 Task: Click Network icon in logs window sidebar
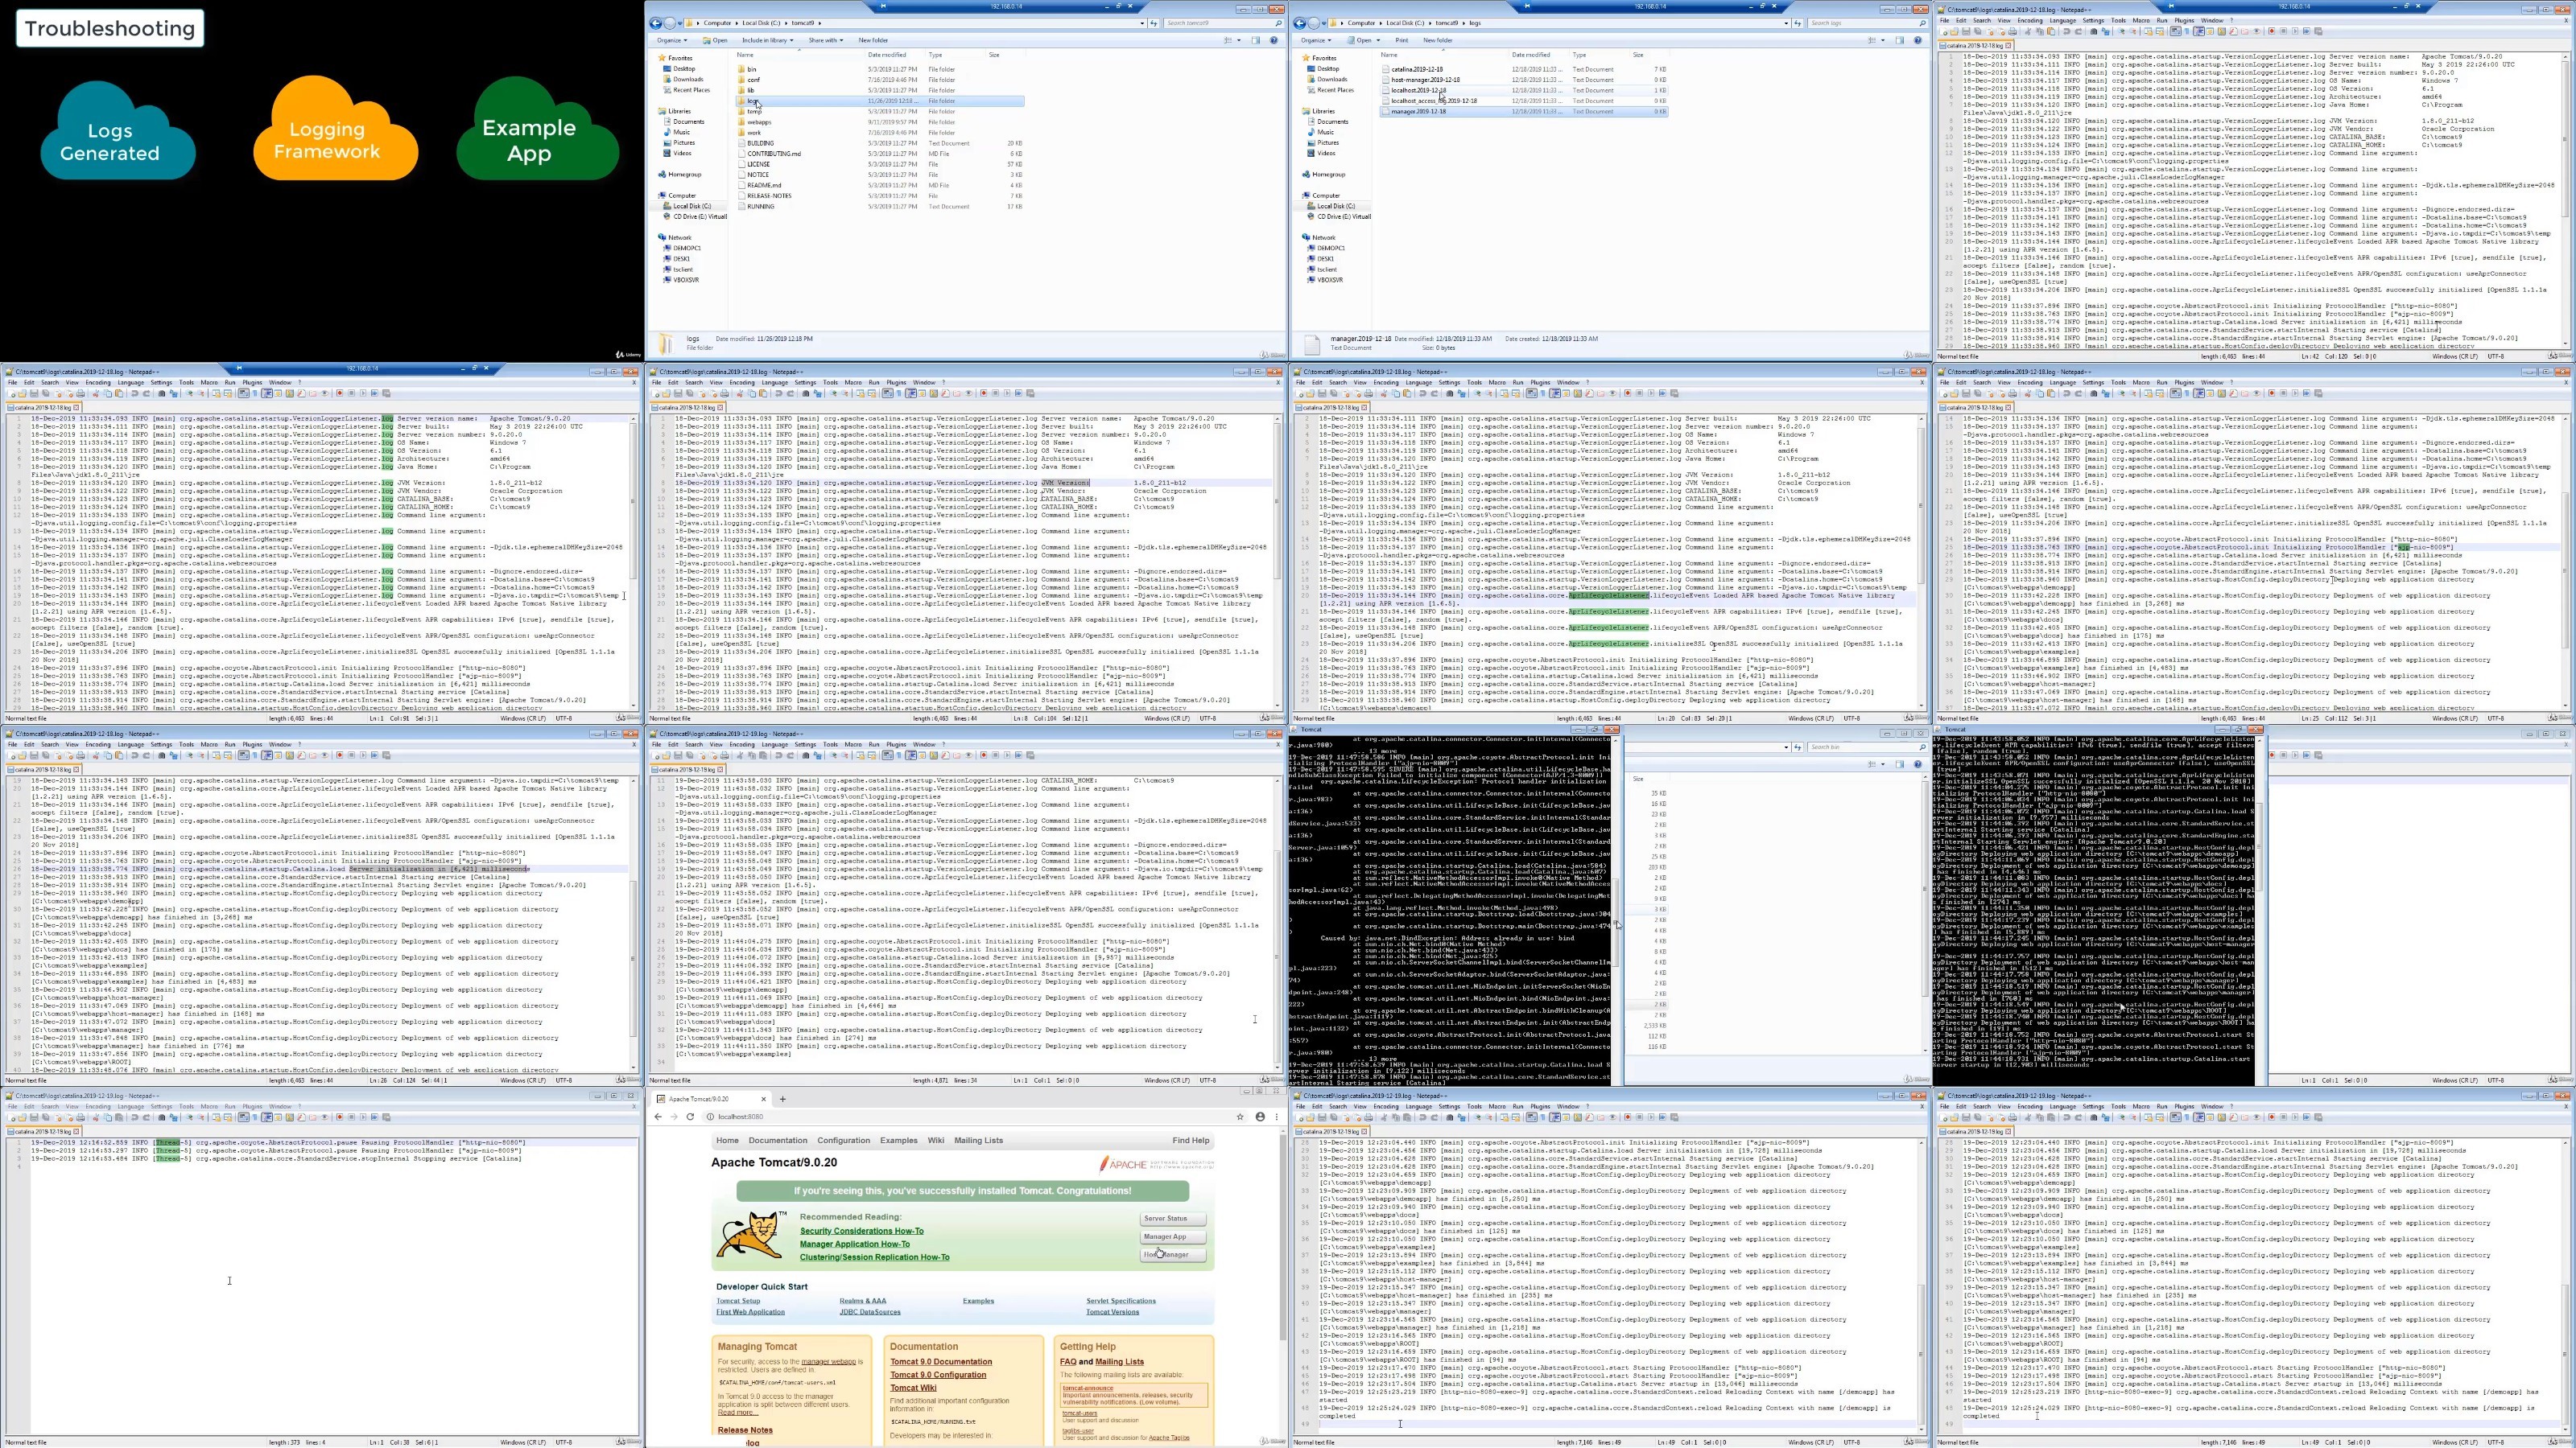[1306, 238]
